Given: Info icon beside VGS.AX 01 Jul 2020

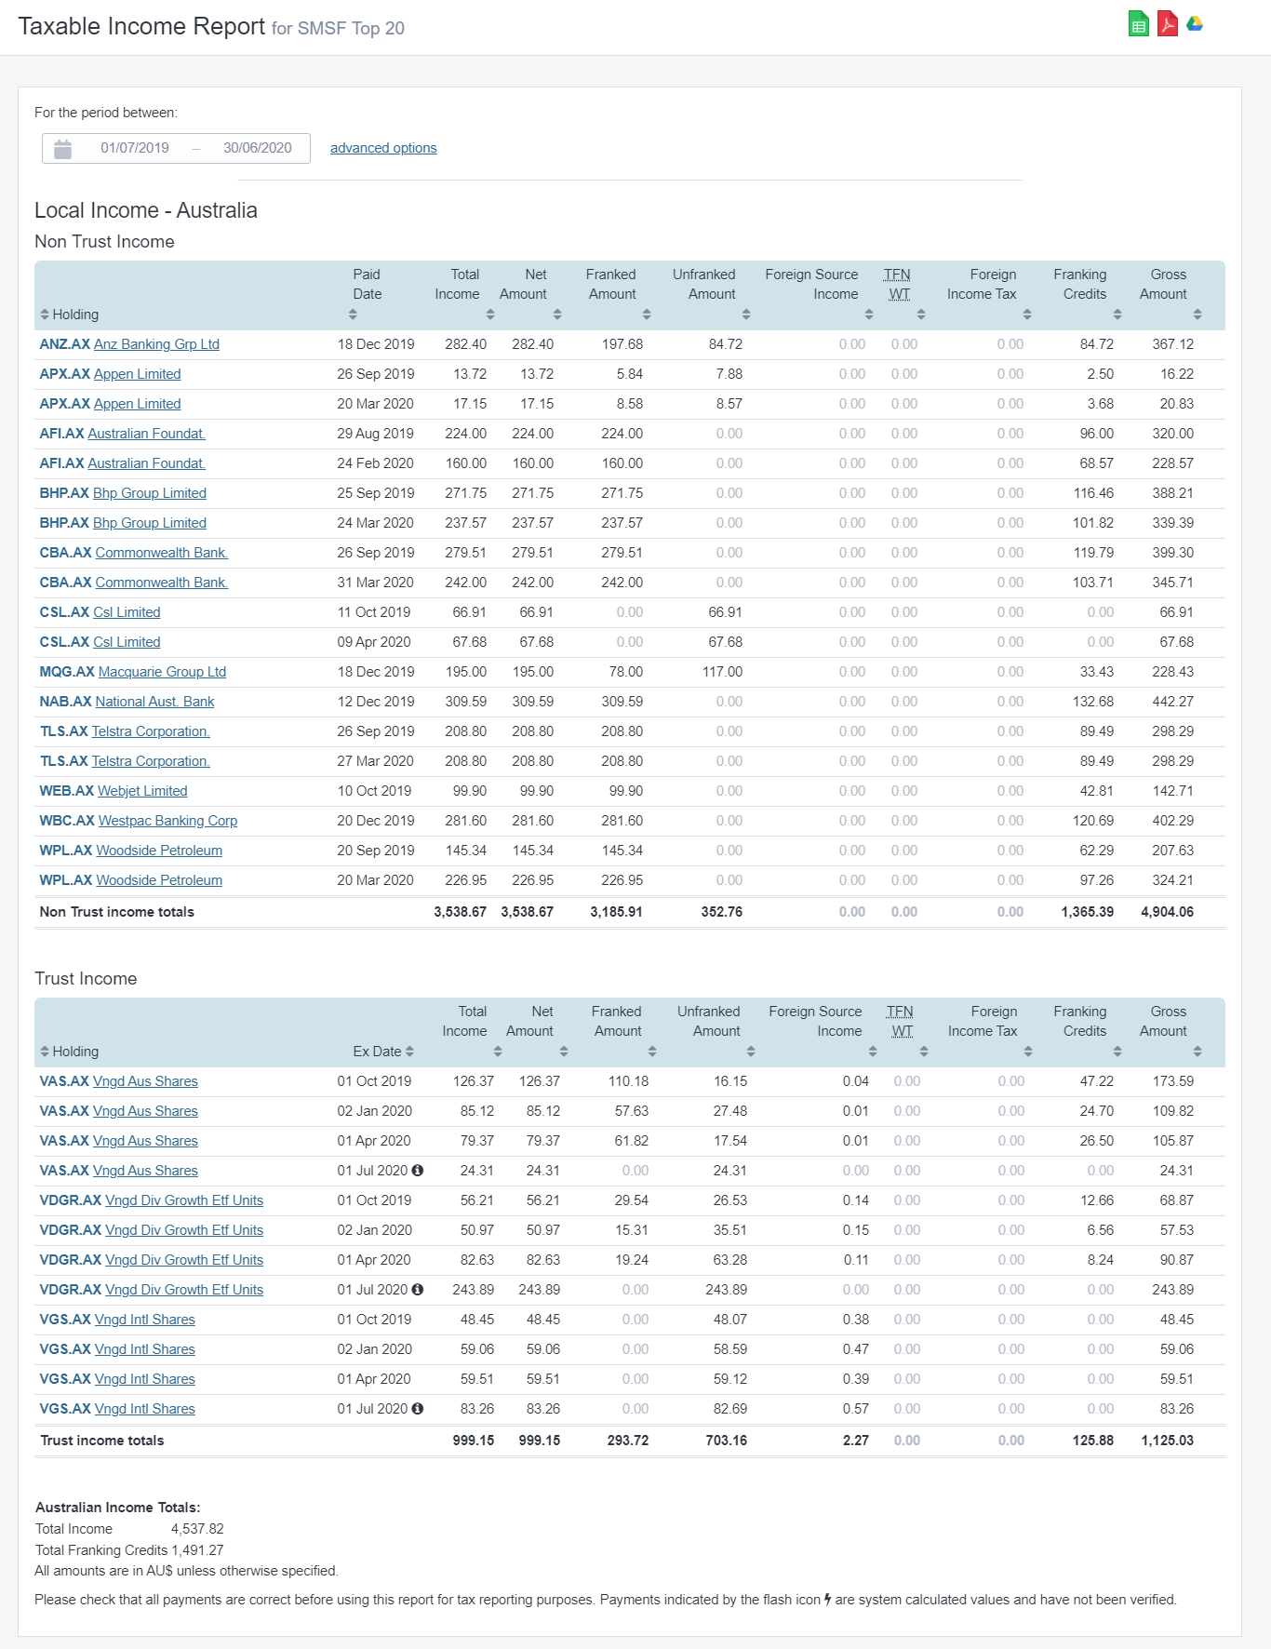Looking at the screenshot, I should 417,1409.
